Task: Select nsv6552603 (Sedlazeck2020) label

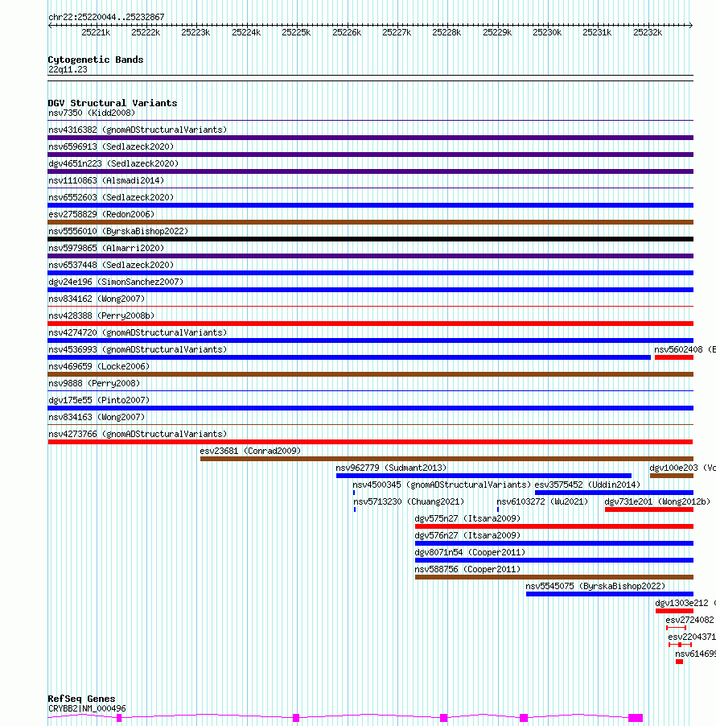Action: coord(111,197)
